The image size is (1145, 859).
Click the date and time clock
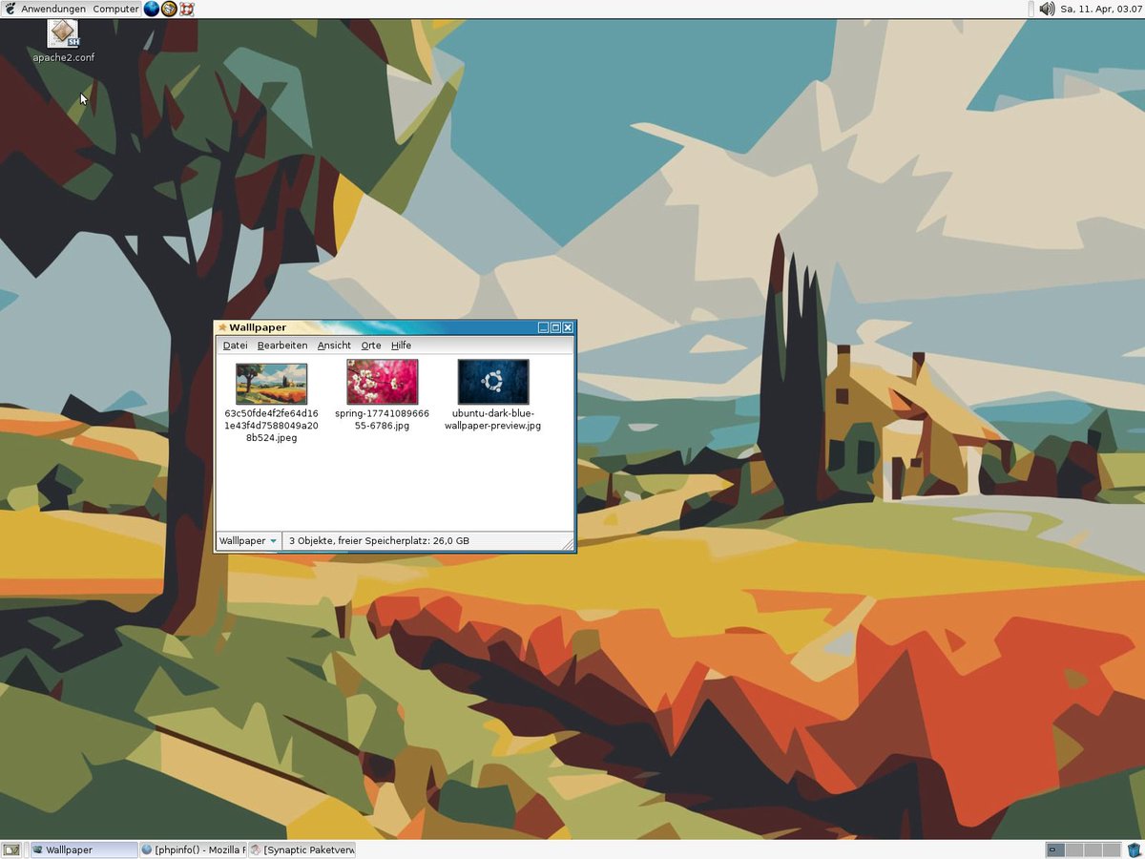pyautogui.click(x=1102, y=9)
